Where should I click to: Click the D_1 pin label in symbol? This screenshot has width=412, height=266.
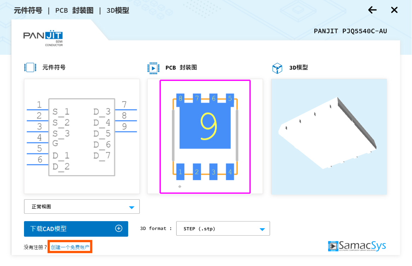pyautogui.click(x=61, y=156)
